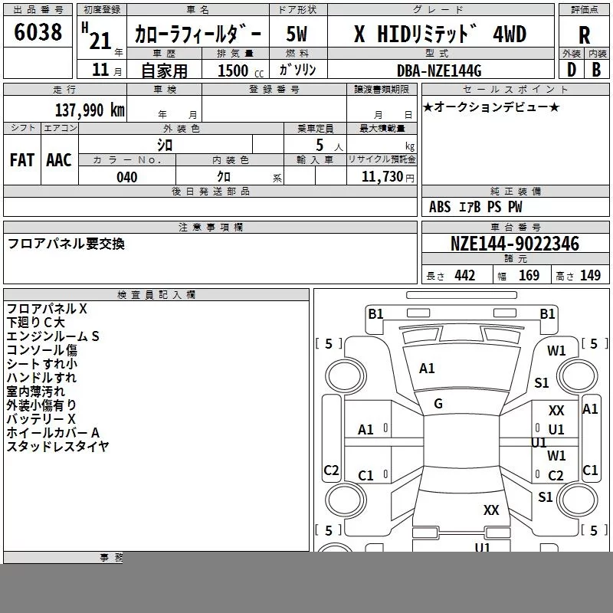Click 出品番号 header label
Viewport: 613px width, 613px height.
coord(38,10)
